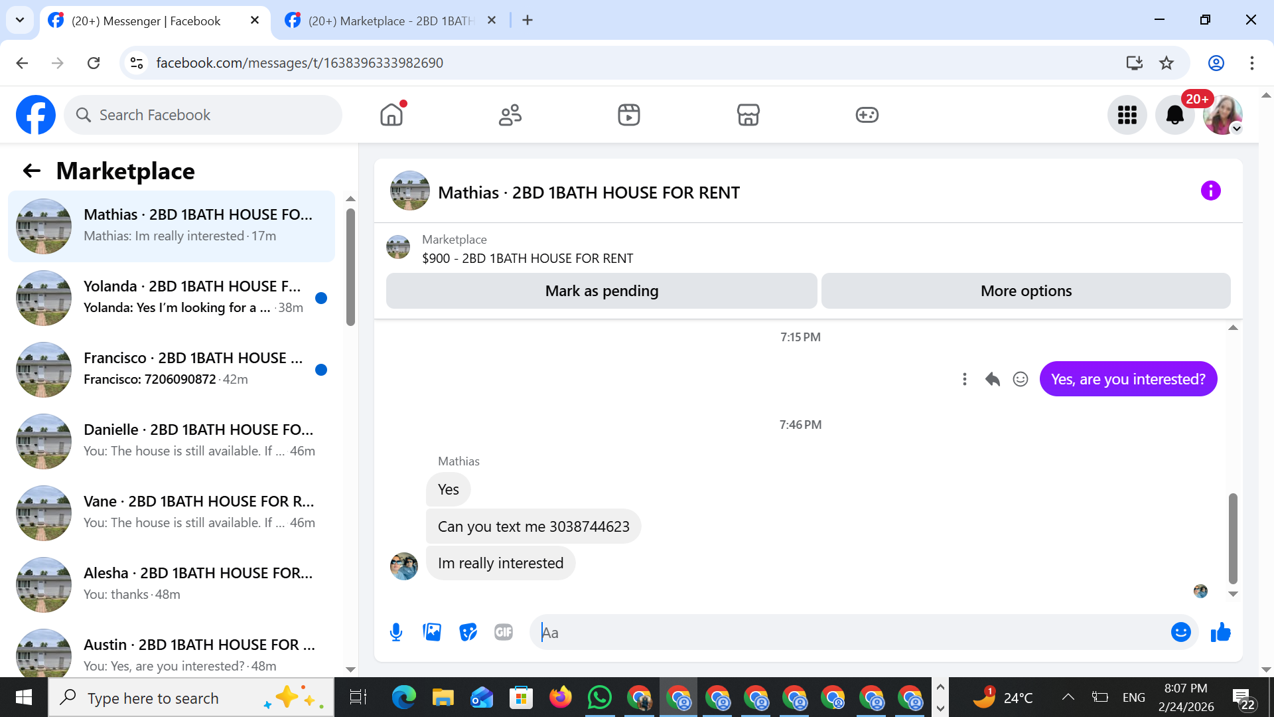Click the Mark as pending button
The image size is (1274, 717).
click(x=601, y=291)
